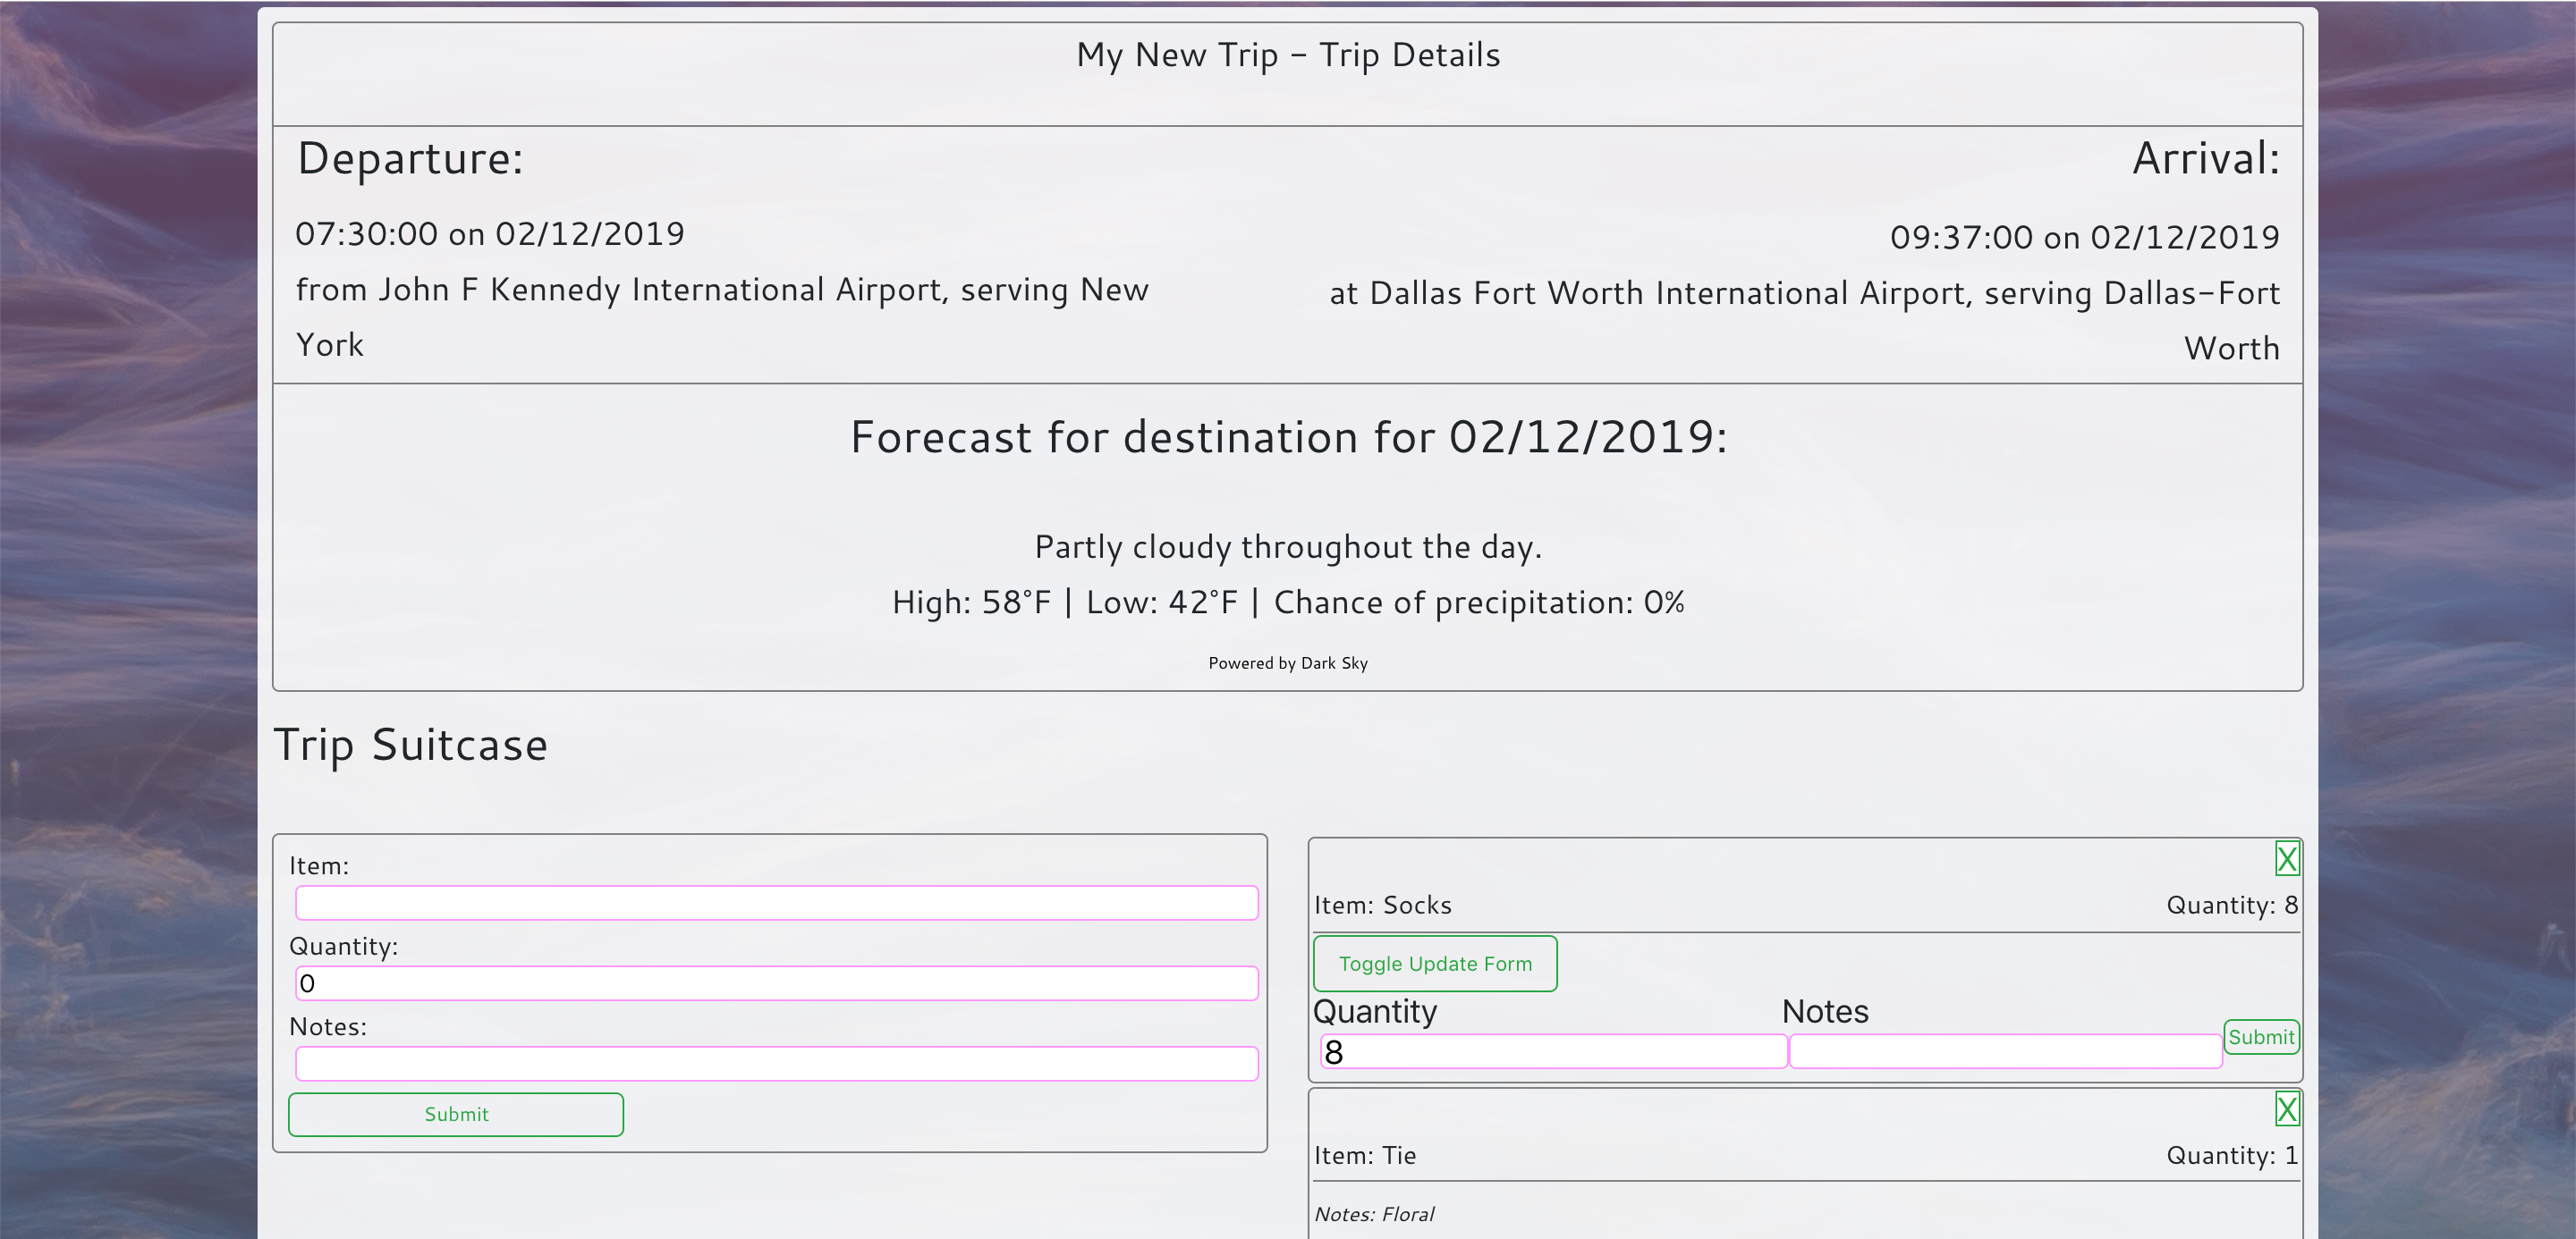2576x1239 pixels.
Task: Click the Departure heading
Action: 410,159
